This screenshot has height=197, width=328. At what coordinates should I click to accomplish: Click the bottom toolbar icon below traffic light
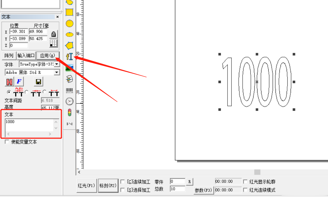[x=69, y=124]
